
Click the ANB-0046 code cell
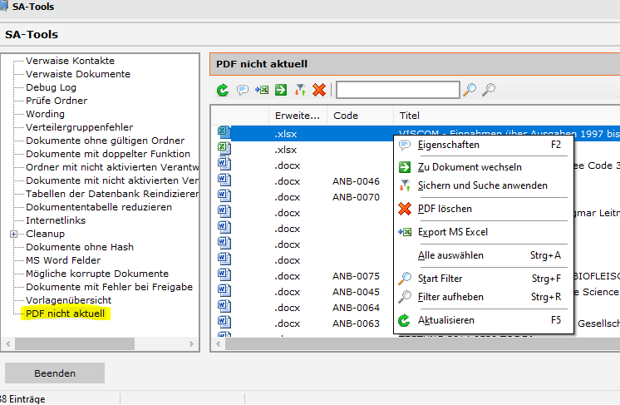pyautogui.click(x=356, y=181)
